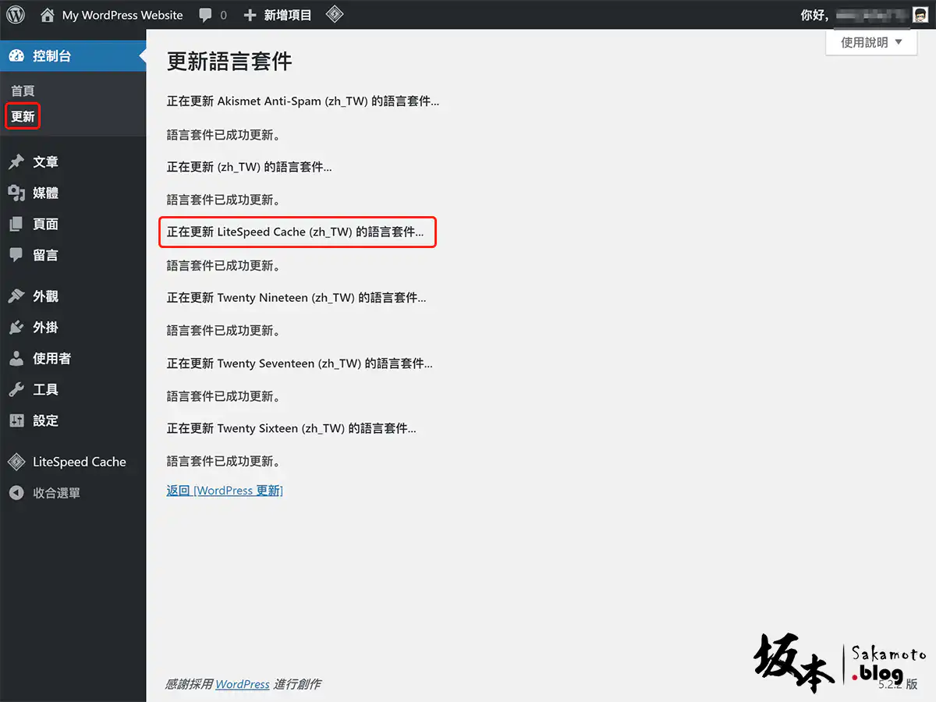The height and width of the screenshot is (702, 936).
Task: Follow the WordPress footer link
Action: click(x=243, y=684)
